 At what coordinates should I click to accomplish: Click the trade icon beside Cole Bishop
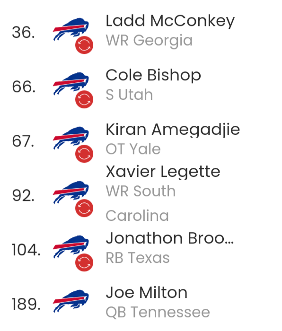(84, 99)
